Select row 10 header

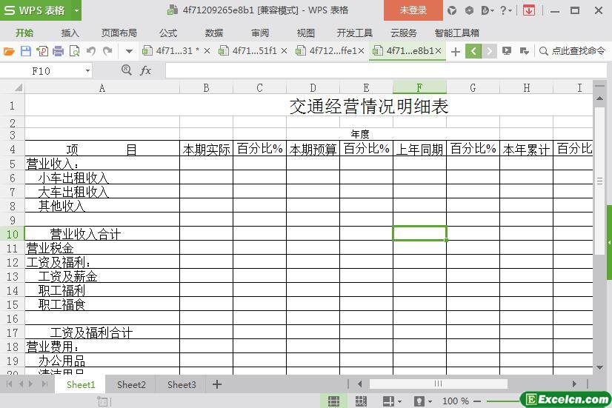pos(13,234)
